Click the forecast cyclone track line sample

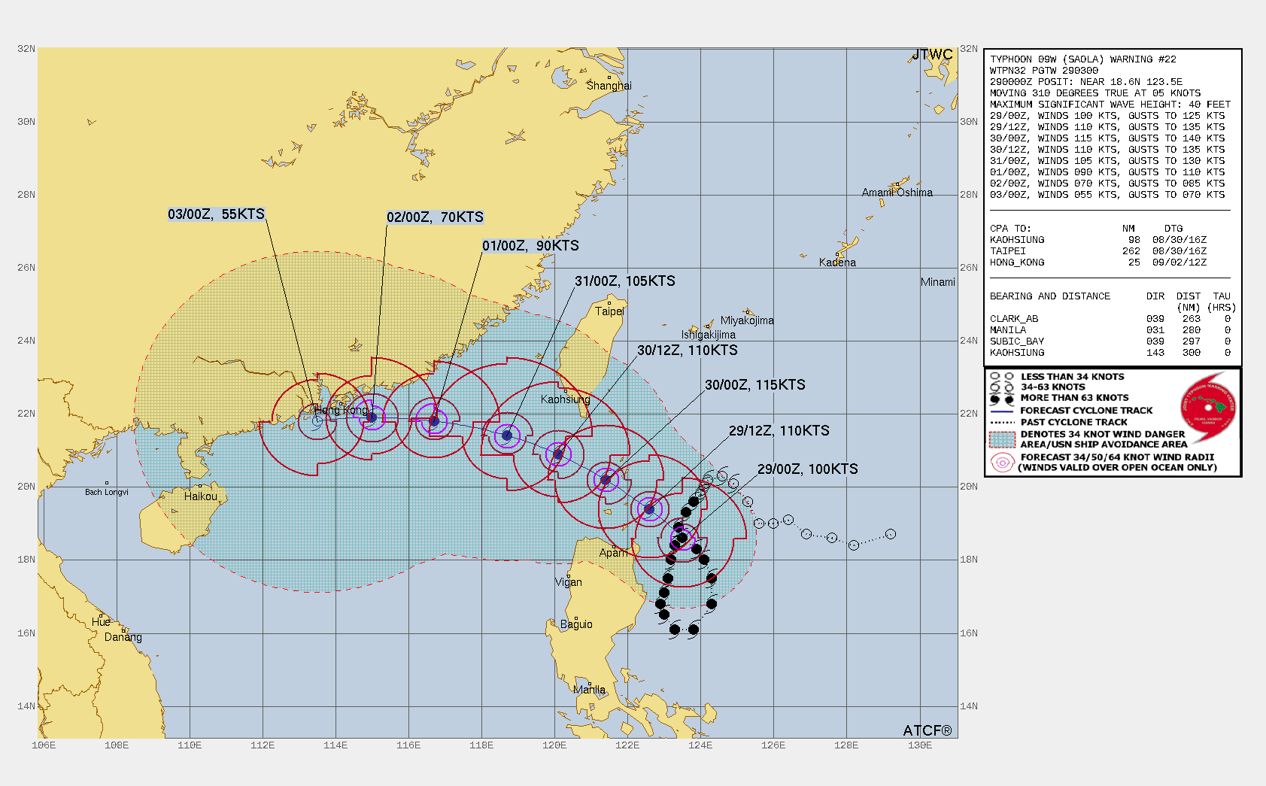point(1003,411)
